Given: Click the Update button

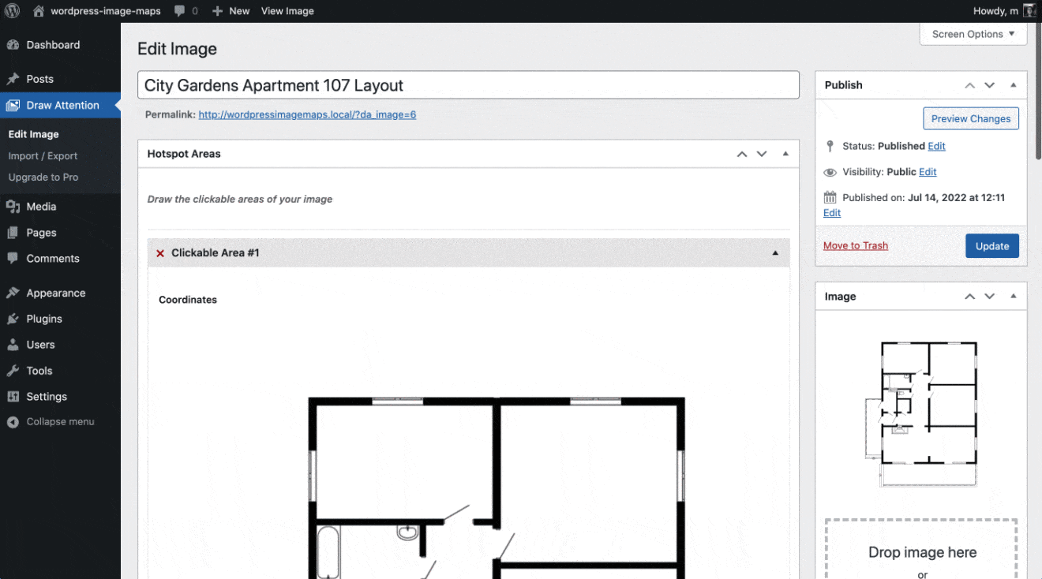Looking at the screenshot, I should click(x=991, y=246).
